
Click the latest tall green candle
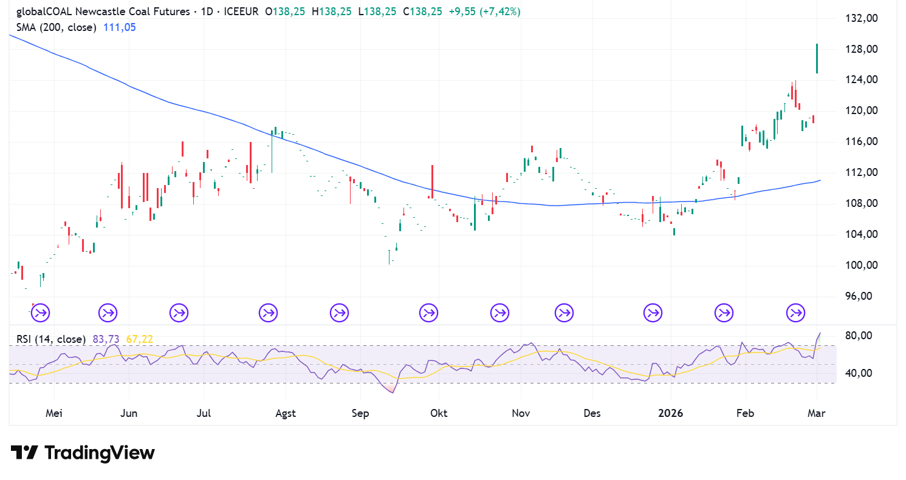pos(817,58)
